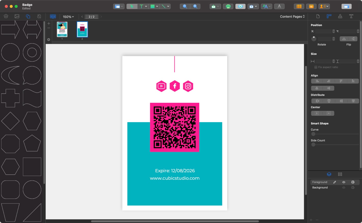Select page 1 thumbnail

(x=62, y=29)
